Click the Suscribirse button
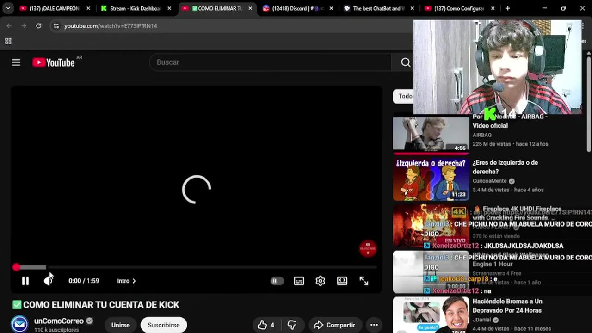592x333 pixels. pos(164,325)
